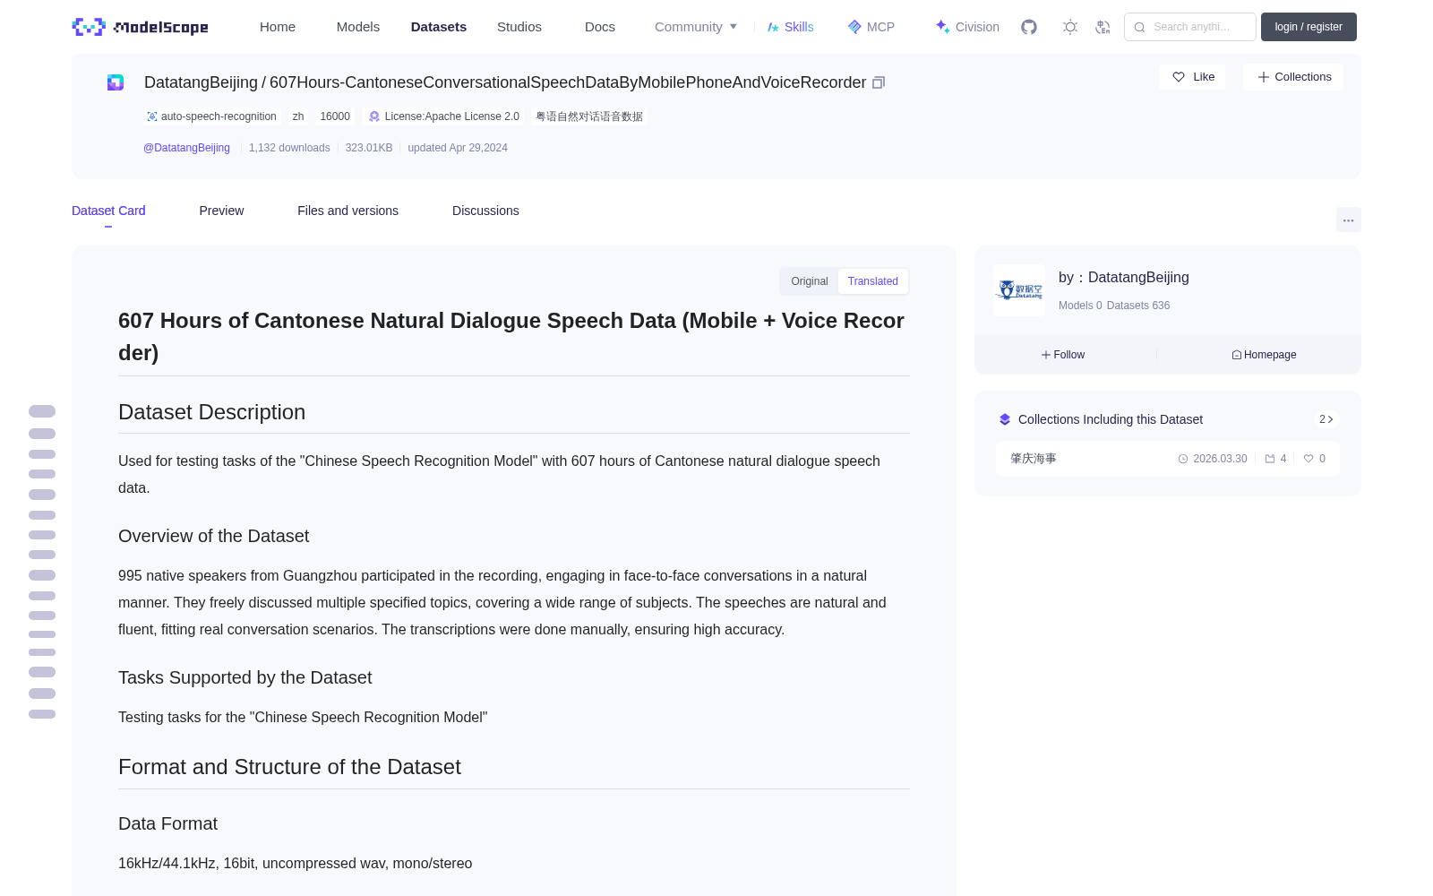Image resolution: width=1433 pixels, height=896 pixels.
Task: Click the Civision star icon in the navbar
Action: pos(942,27)
